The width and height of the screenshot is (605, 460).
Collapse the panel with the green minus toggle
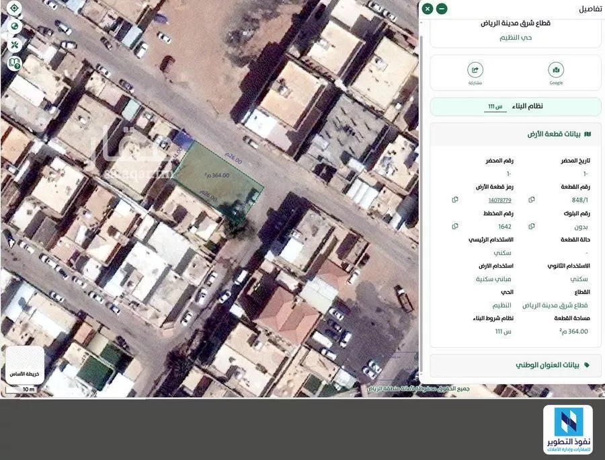442,8
